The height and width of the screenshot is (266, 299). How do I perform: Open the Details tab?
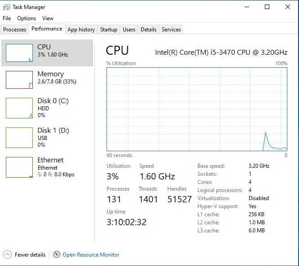pyautogui.click(x=148, y=30)
